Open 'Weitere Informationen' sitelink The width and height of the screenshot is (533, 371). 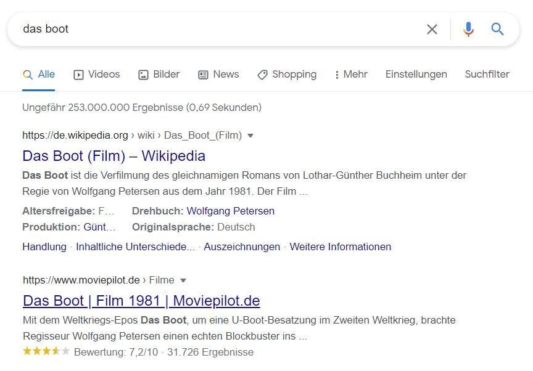[341, 247]
